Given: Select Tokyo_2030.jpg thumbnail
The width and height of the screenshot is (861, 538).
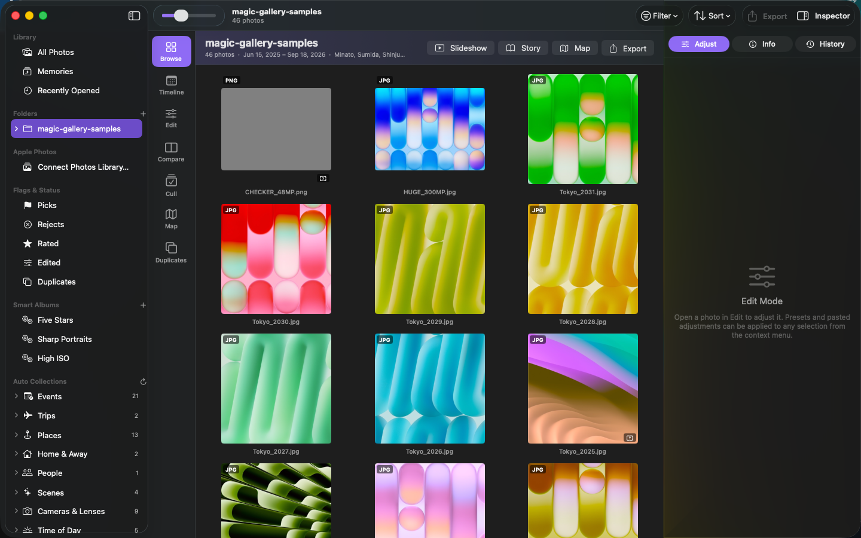Looking at the screenshot, I should [276, 259].
